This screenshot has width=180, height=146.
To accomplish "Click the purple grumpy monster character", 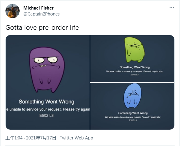I will pos(48,69).
